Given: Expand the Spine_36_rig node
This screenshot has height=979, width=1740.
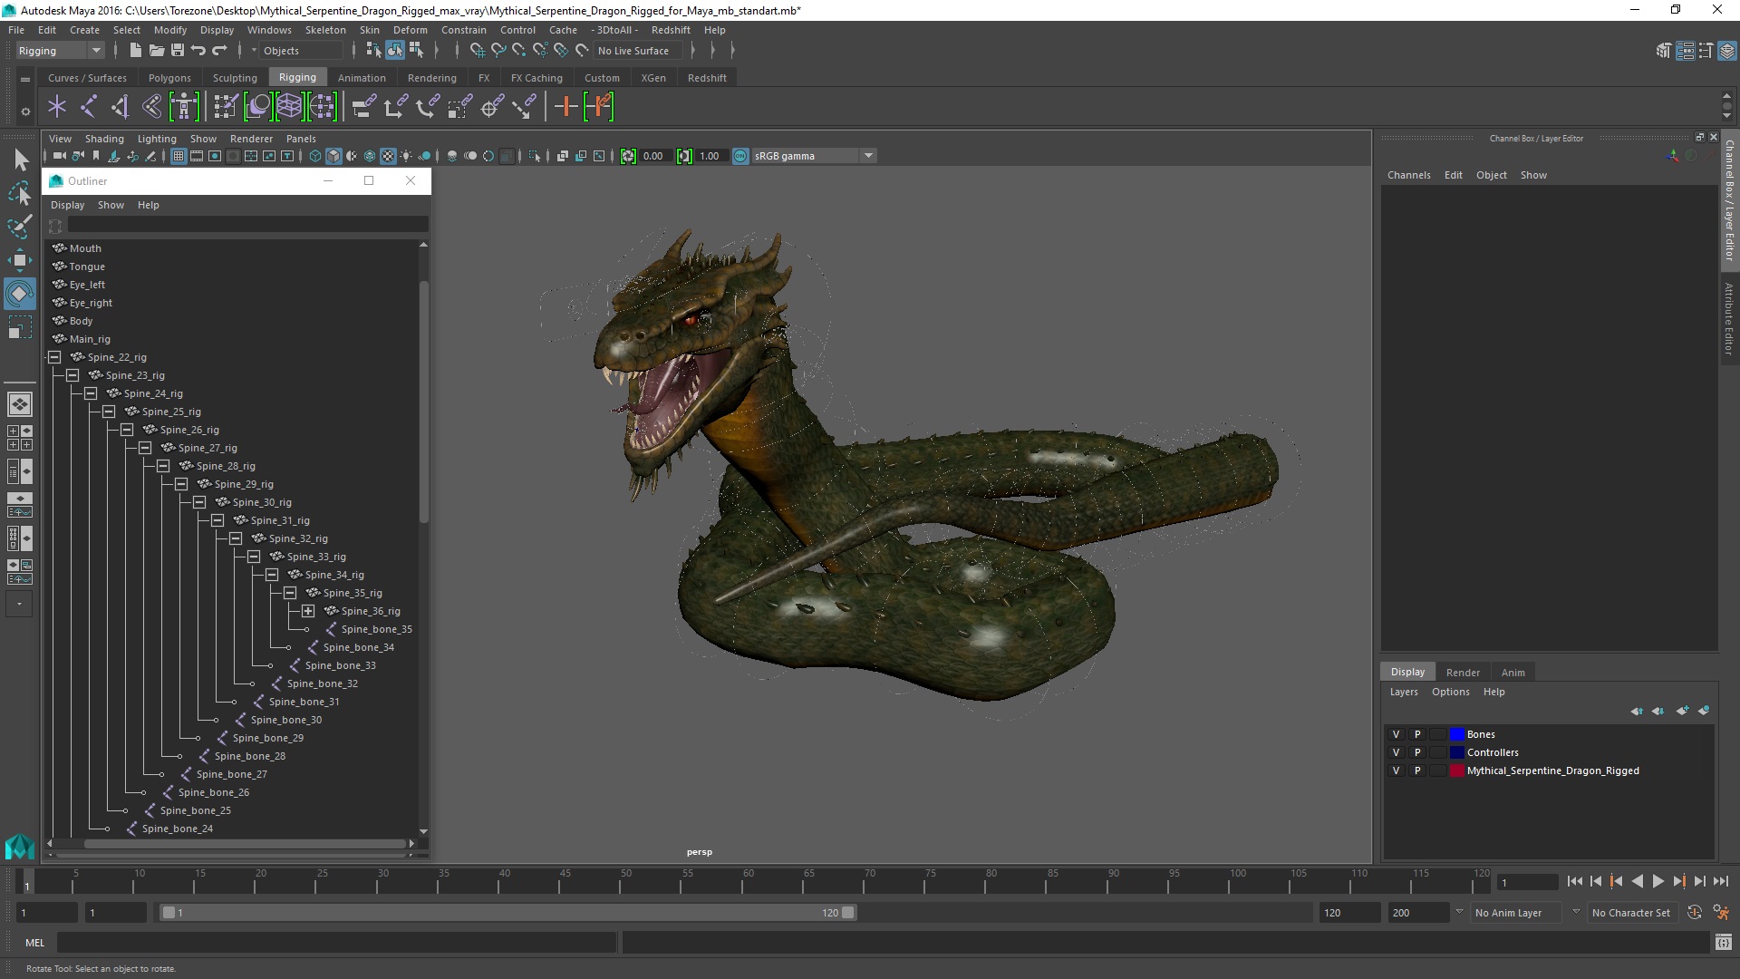Looking at the screenshot, I should (308, 611).
